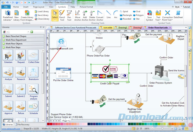This screenshot has width=193, height=132.
Task: Pin the Libraries panel
Action: tap(41, 27)
